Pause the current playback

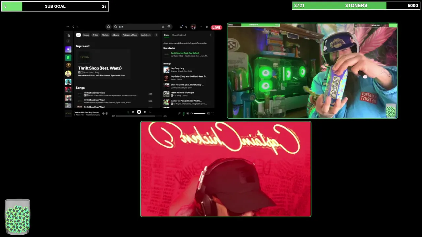tap(139, 112)
